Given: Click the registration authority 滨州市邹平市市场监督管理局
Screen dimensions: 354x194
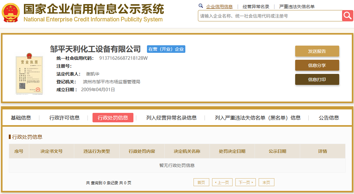Looking at the screenshot, I should 111,82.
